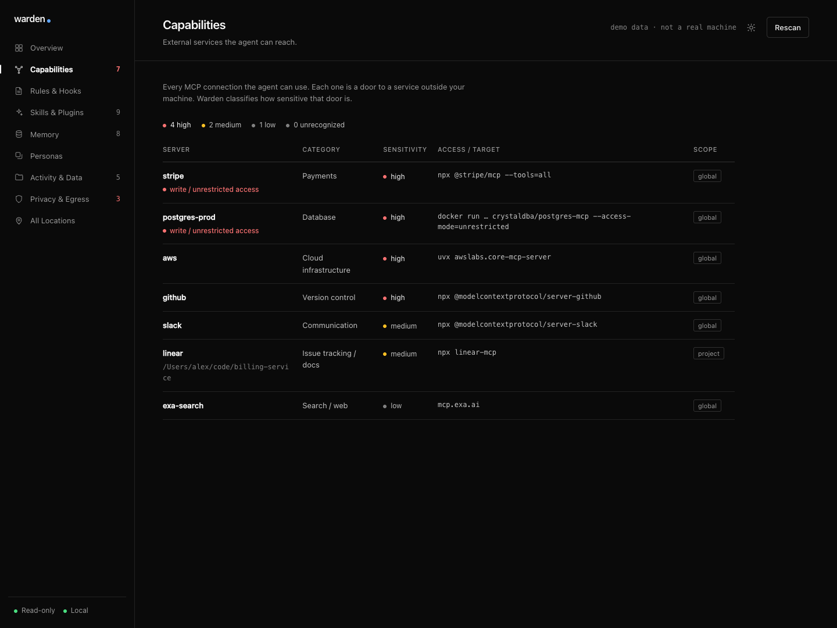Click the '4 high' summary filter
837x628 pixels.
tap(177, 125)
